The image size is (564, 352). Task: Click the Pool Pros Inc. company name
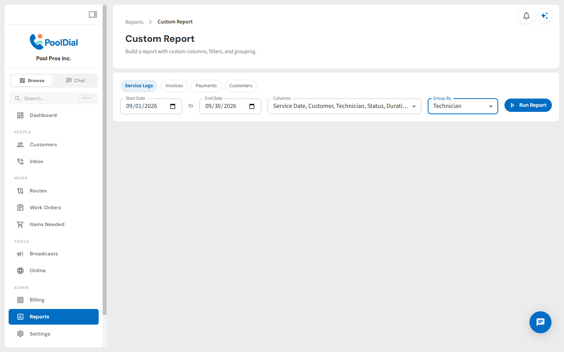pyautogui.click(x=54, y=58)
